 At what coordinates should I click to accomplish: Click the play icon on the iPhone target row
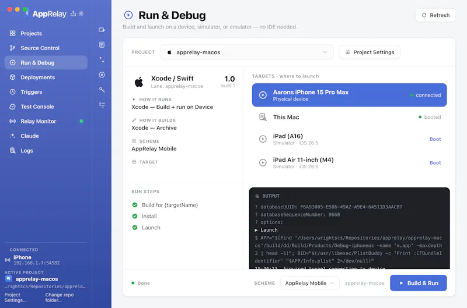coord(263,95)
